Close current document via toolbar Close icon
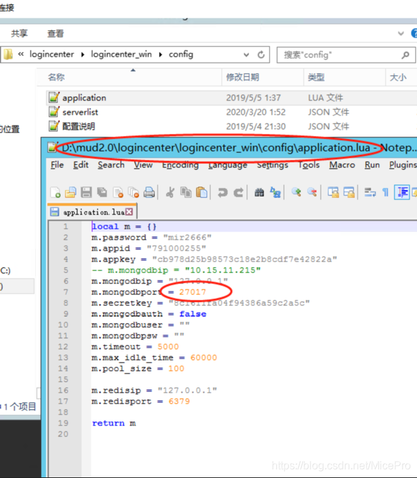 118,193
